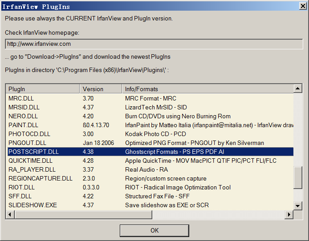Select the NERO.DLL plugin row
The image size is (309, 241).
(x=150, y=116)
